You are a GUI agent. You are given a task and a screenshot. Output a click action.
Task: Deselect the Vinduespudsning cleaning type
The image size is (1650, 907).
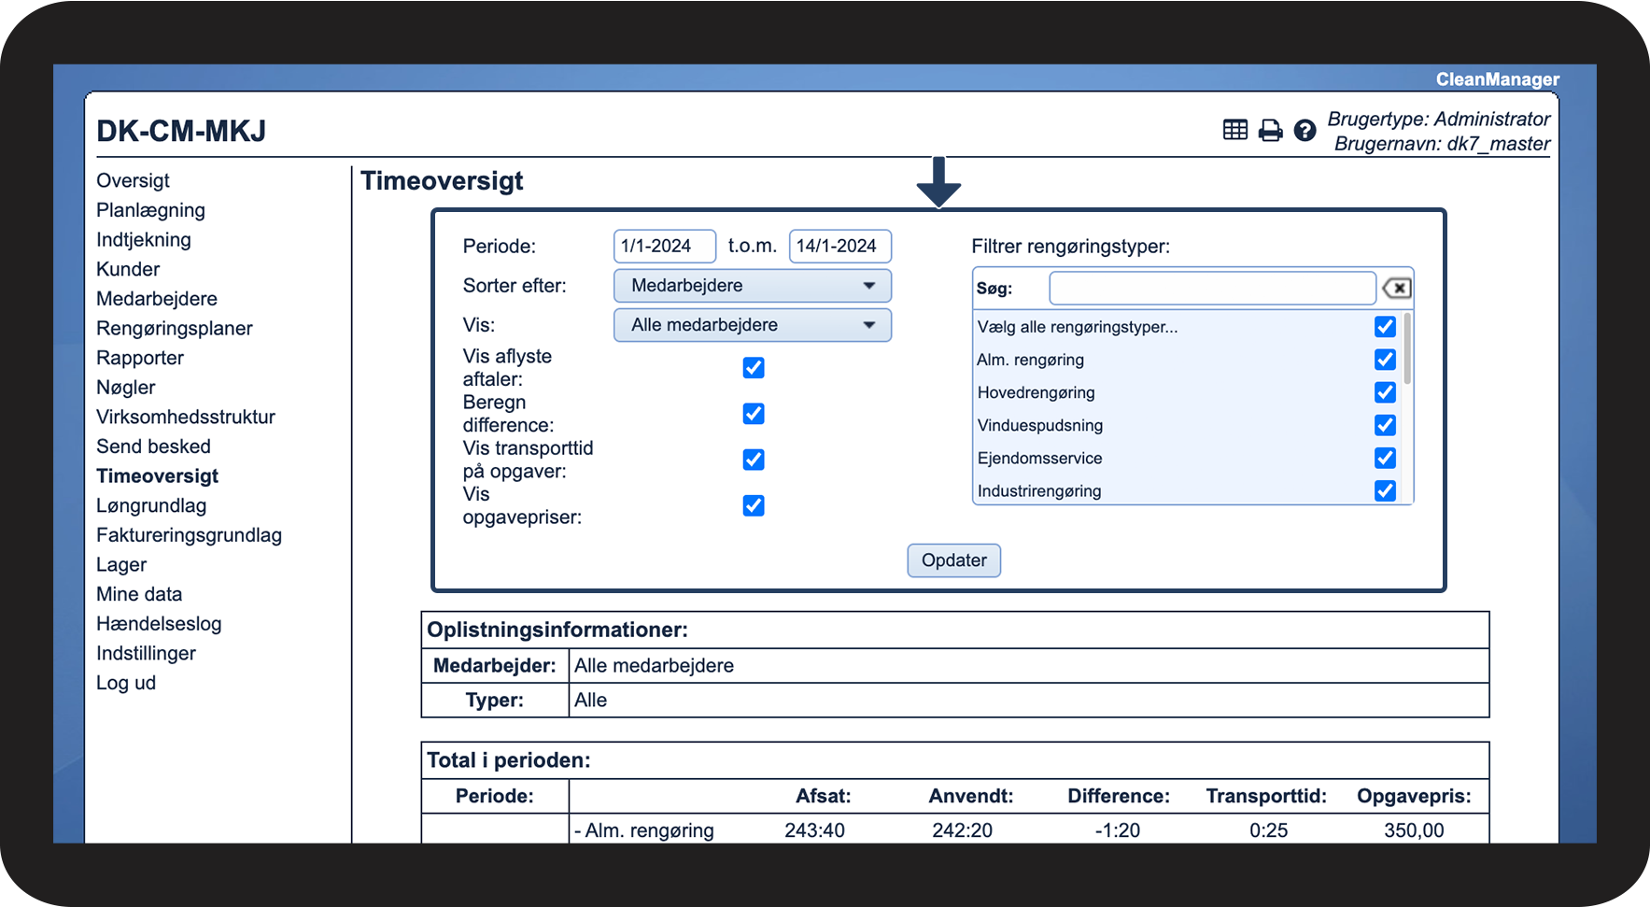coord(1385,425)
